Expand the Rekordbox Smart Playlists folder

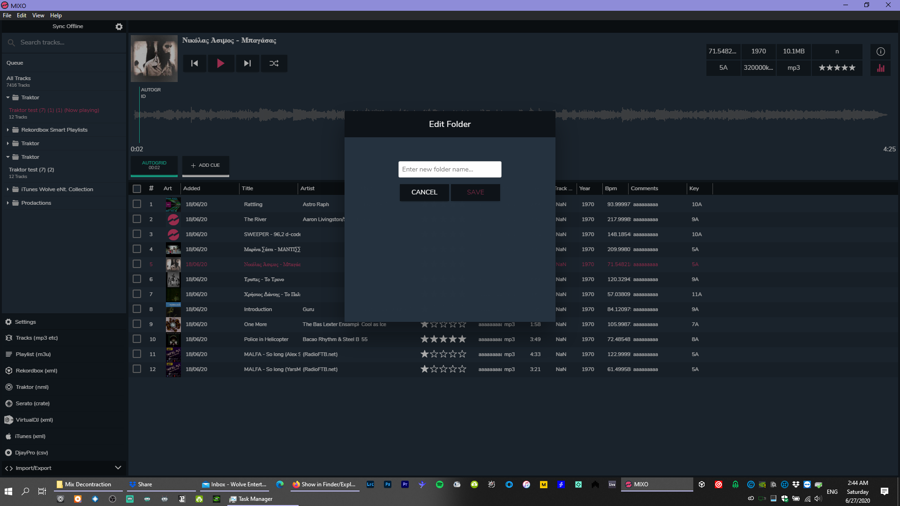click(8, 130)
